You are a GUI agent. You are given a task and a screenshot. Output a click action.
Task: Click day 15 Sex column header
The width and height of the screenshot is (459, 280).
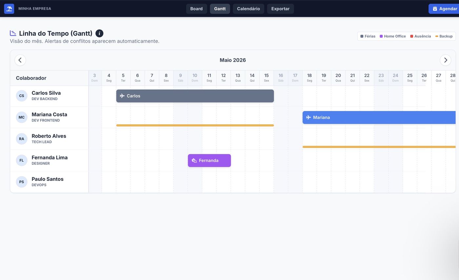pyautogui.click(x=267, y=78)
